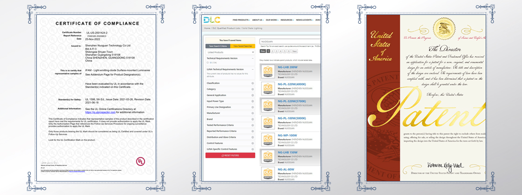Expand the Tested Performance Criteria filter

253,125
